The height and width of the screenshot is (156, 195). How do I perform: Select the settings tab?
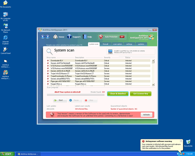[129, 44]
